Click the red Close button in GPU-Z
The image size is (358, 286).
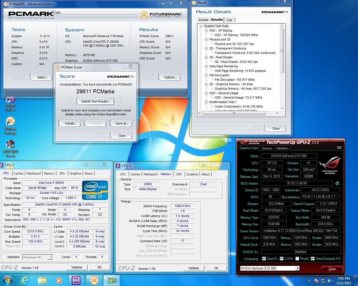coord(332,269)
